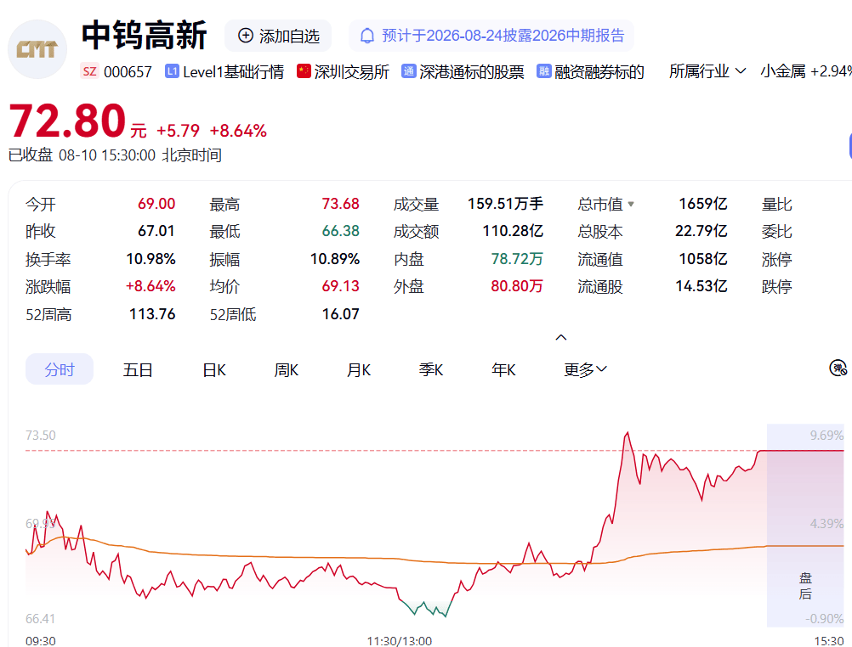Click 深港通标的股票 label

point(472,71)
